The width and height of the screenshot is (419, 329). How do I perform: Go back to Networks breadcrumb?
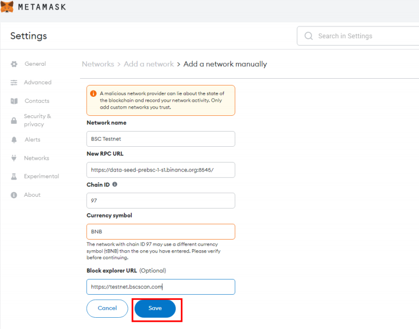[x=98, y=64]
